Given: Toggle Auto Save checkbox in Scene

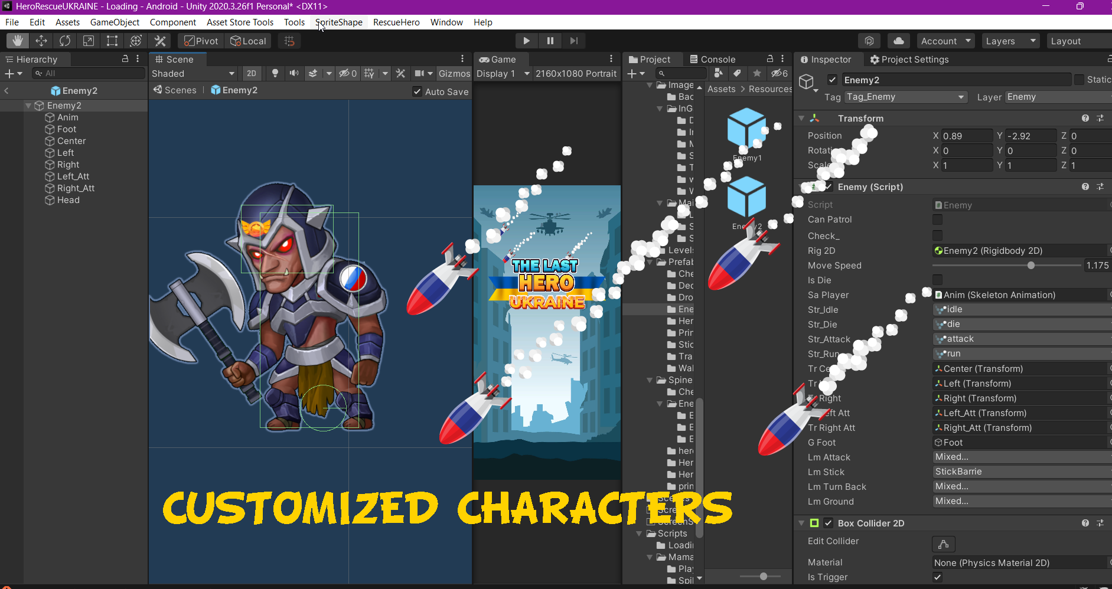Looking at the screenshot, I should (418, 91).
